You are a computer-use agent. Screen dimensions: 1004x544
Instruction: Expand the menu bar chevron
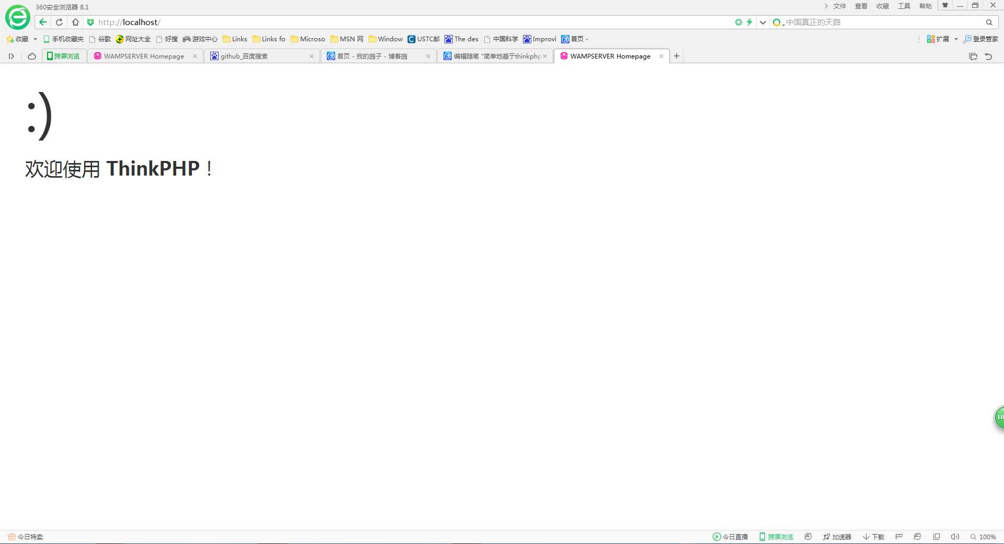(x=826, y=6)
